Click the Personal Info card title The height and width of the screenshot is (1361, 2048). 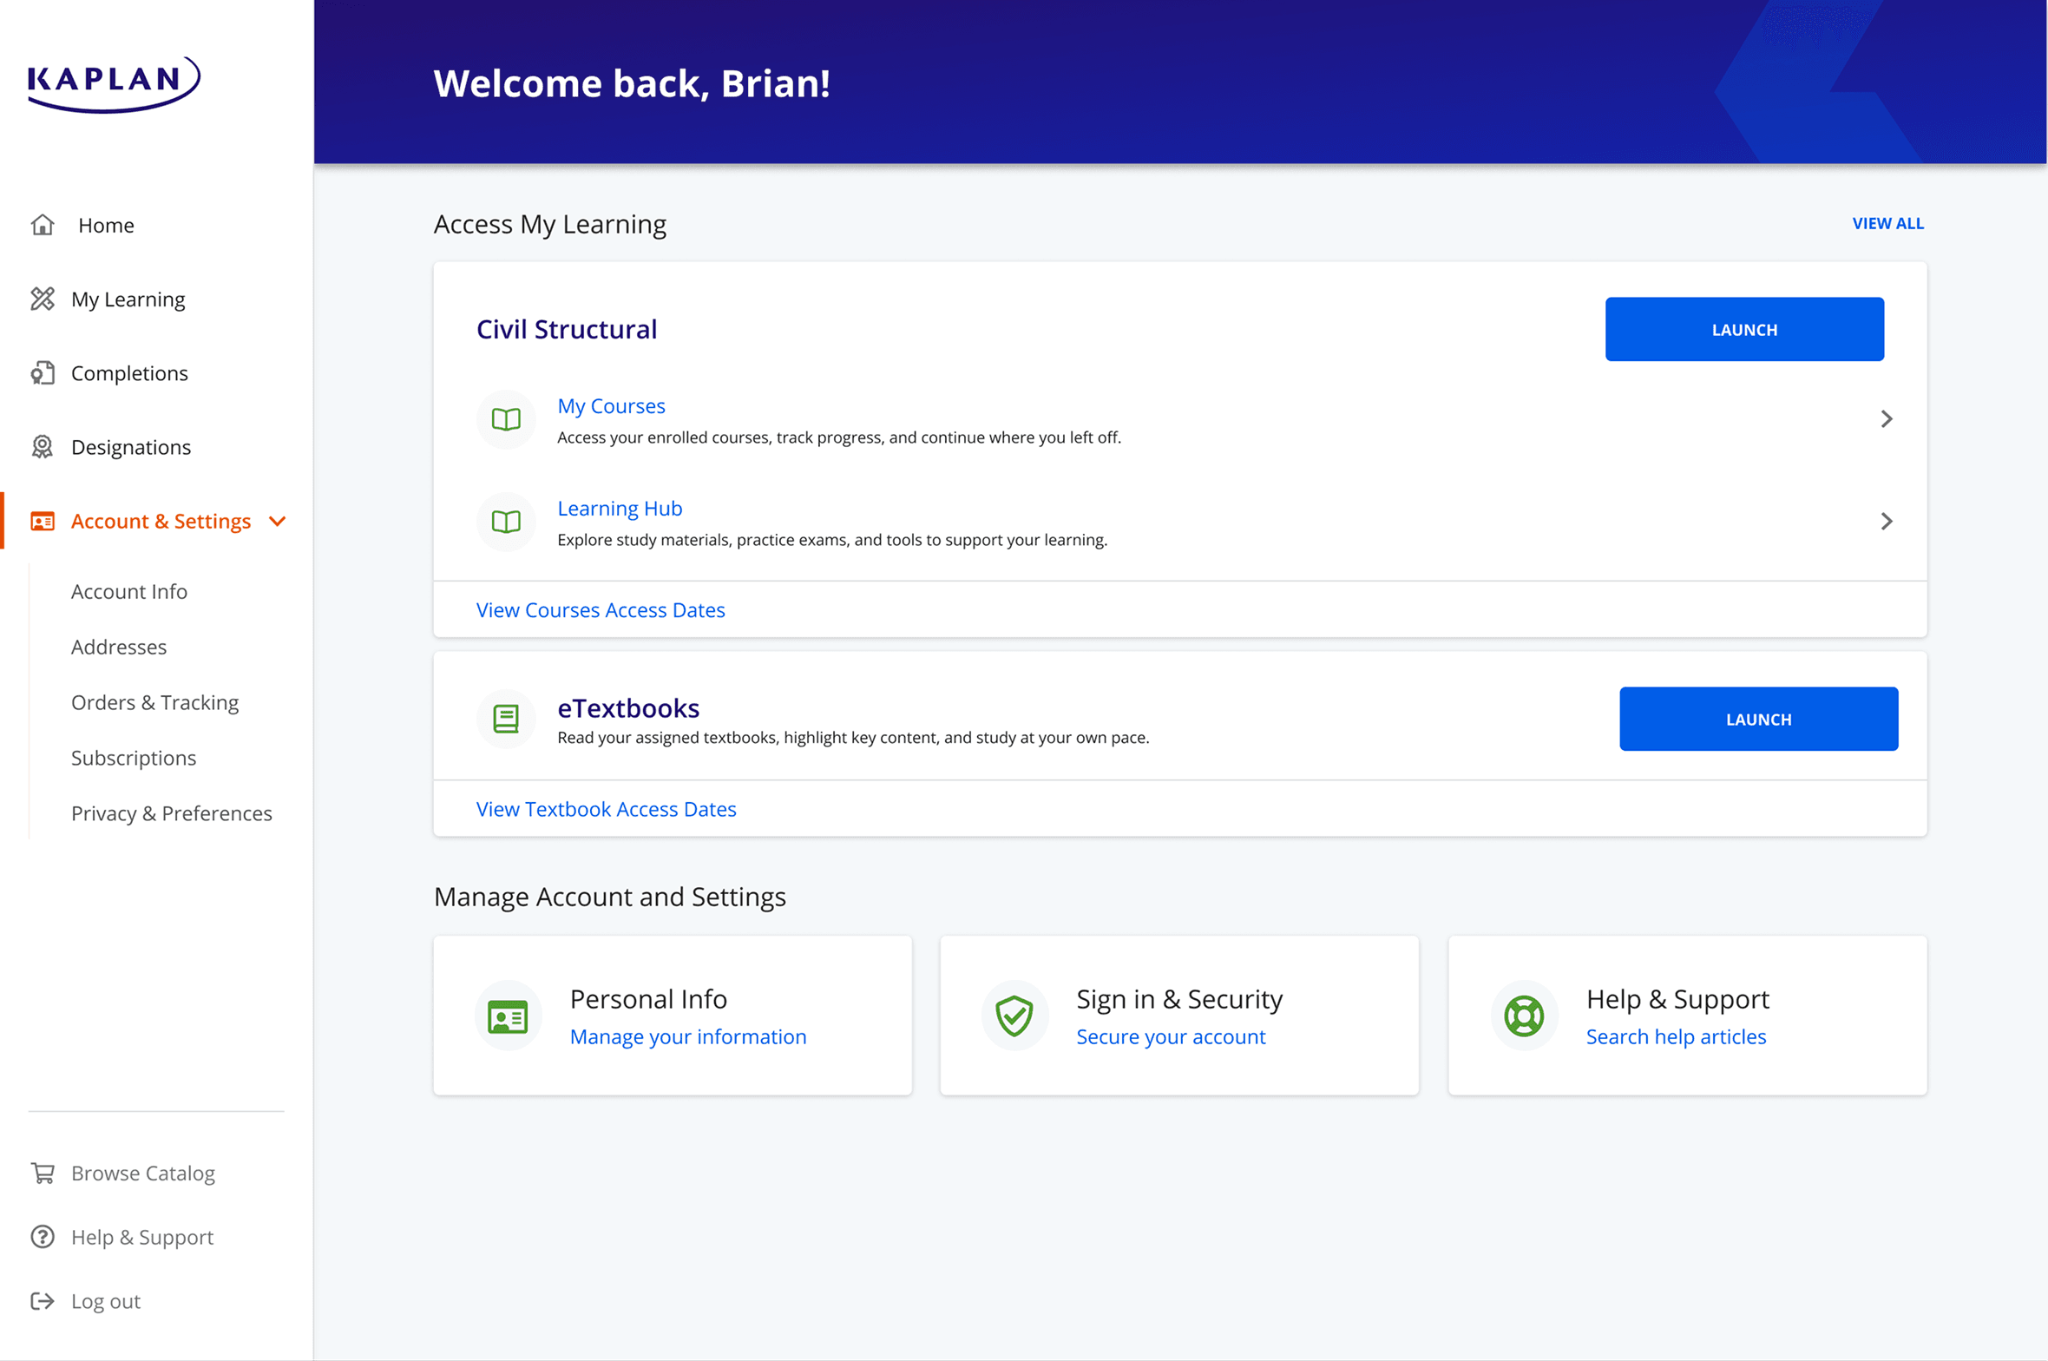coord(648,999)
